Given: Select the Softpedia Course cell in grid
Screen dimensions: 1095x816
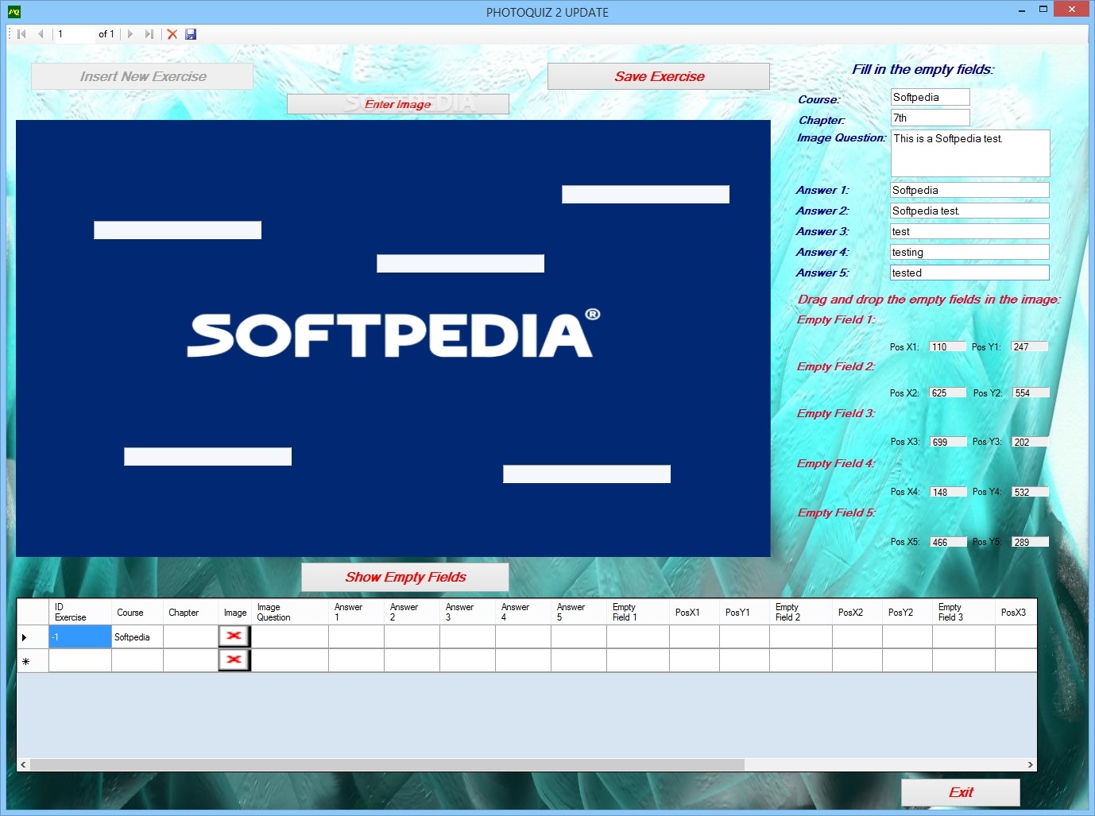Looking at the screenshot, I should pos(137,636).
